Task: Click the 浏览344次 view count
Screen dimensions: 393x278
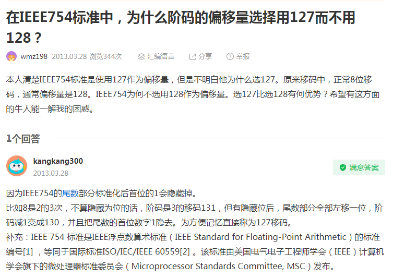Action: [x=105, y=56]
